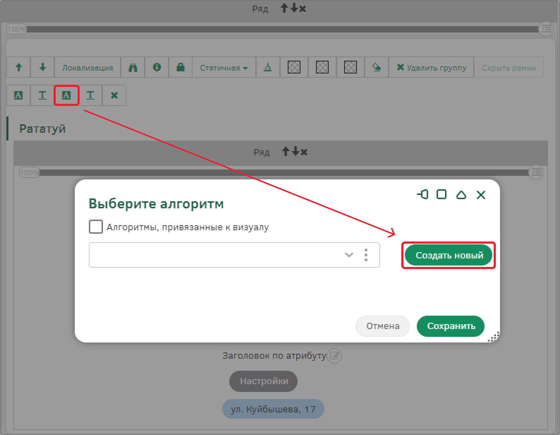Open the Локализация settings
The height and width of the screenshot is (435, 560).
click(x=87, y=67)
